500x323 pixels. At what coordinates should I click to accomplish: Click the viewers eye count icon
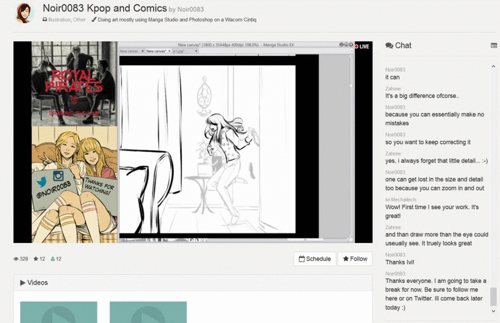tap(16, 259)
